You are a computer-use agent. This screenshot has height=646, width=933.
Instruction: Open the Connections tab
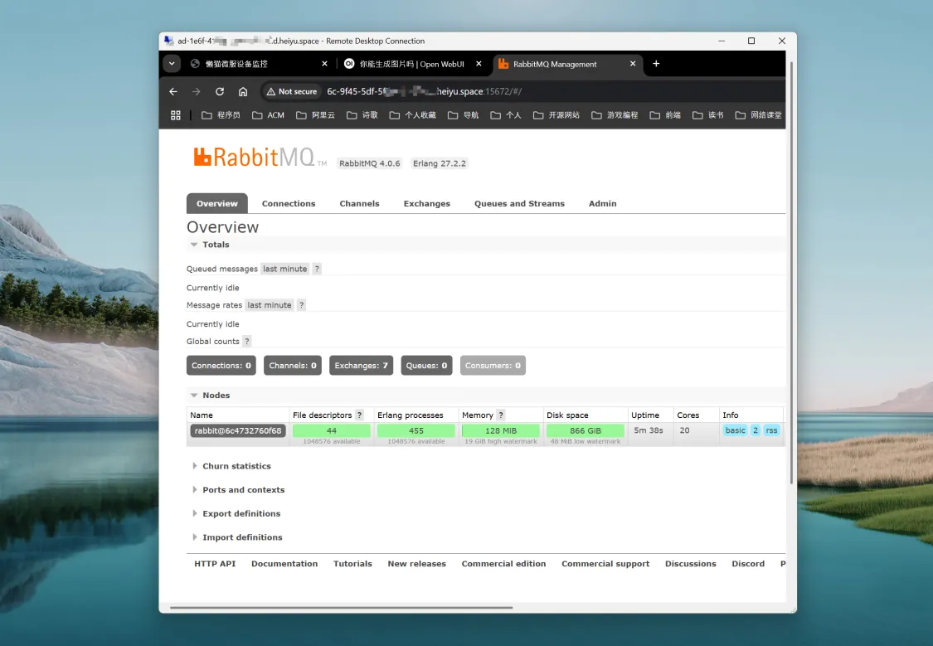pos(289,203)
